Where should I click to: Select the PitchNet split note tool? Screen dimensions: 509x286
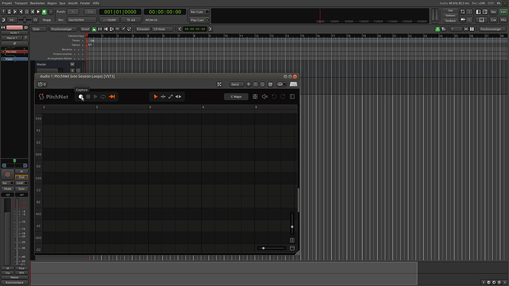pyautogui.click(x=163, y=97)
